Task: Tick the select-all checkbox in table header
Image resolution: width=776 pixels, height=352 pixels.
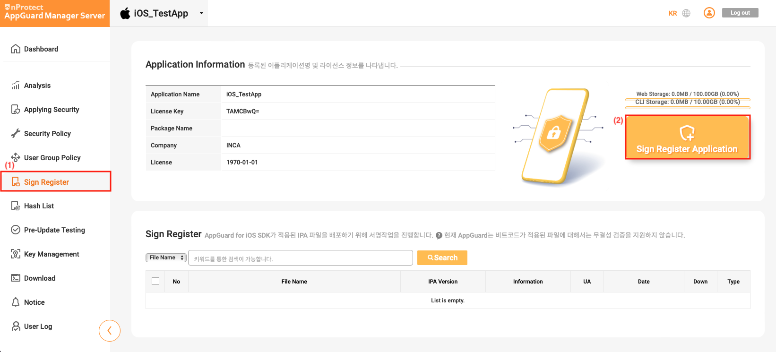Action: (x=155, y=281)
